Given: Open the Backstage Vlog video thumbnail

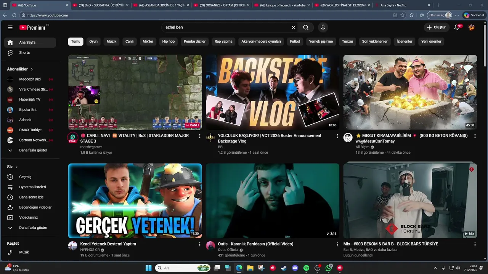Looking at the screenshot, I should [273, 92].
